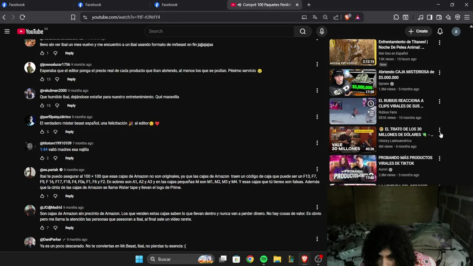Open more options for Spreen's CAJA MISTERIOSA video

(439, 73)
